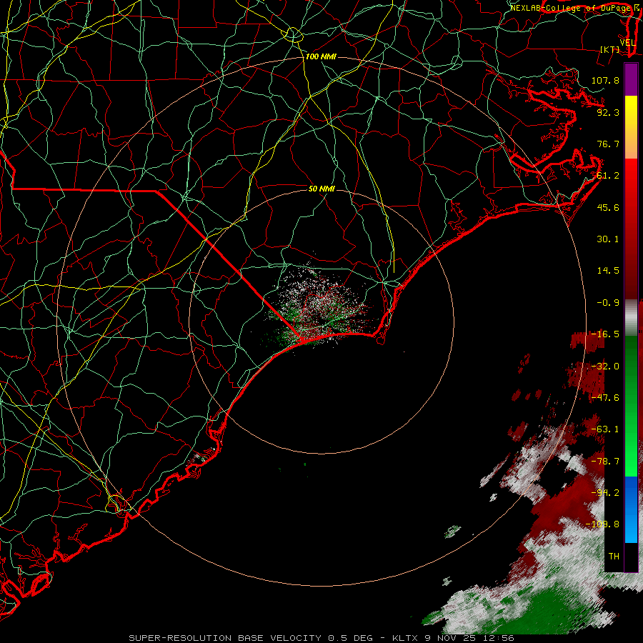Click the 45.6 scale value

[x=608, y=207]
